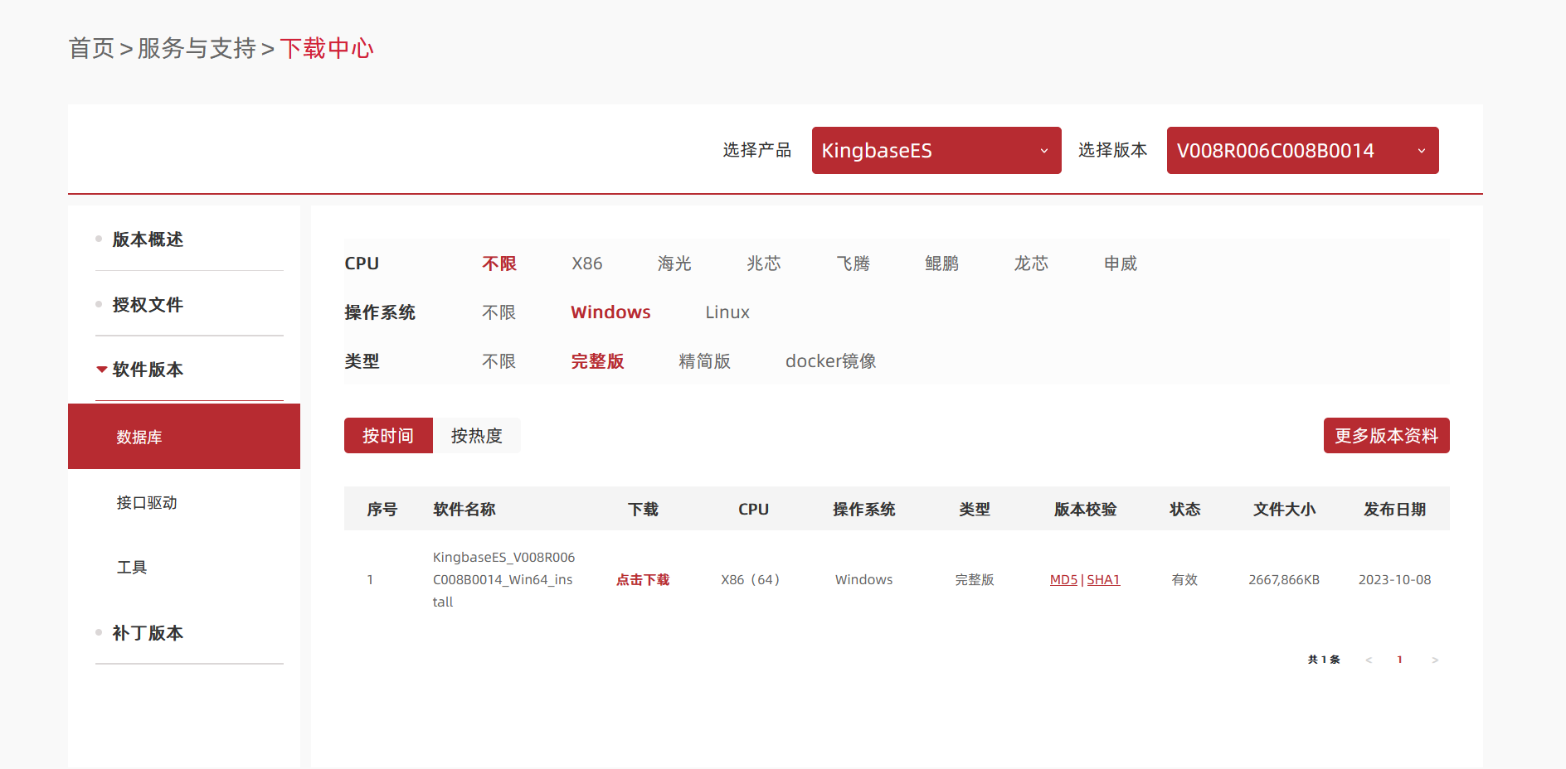Select 完整版 type filter
This screenshot has height=769, width=1566.
pos(597,361)
